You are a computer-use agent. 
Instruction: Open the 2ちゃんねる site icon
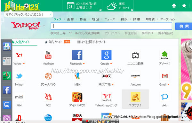(x=48, y=76)
